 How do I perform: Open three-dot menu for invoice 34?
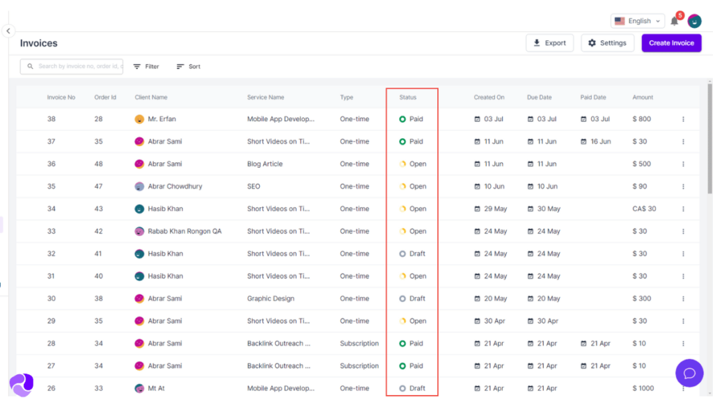683,209
